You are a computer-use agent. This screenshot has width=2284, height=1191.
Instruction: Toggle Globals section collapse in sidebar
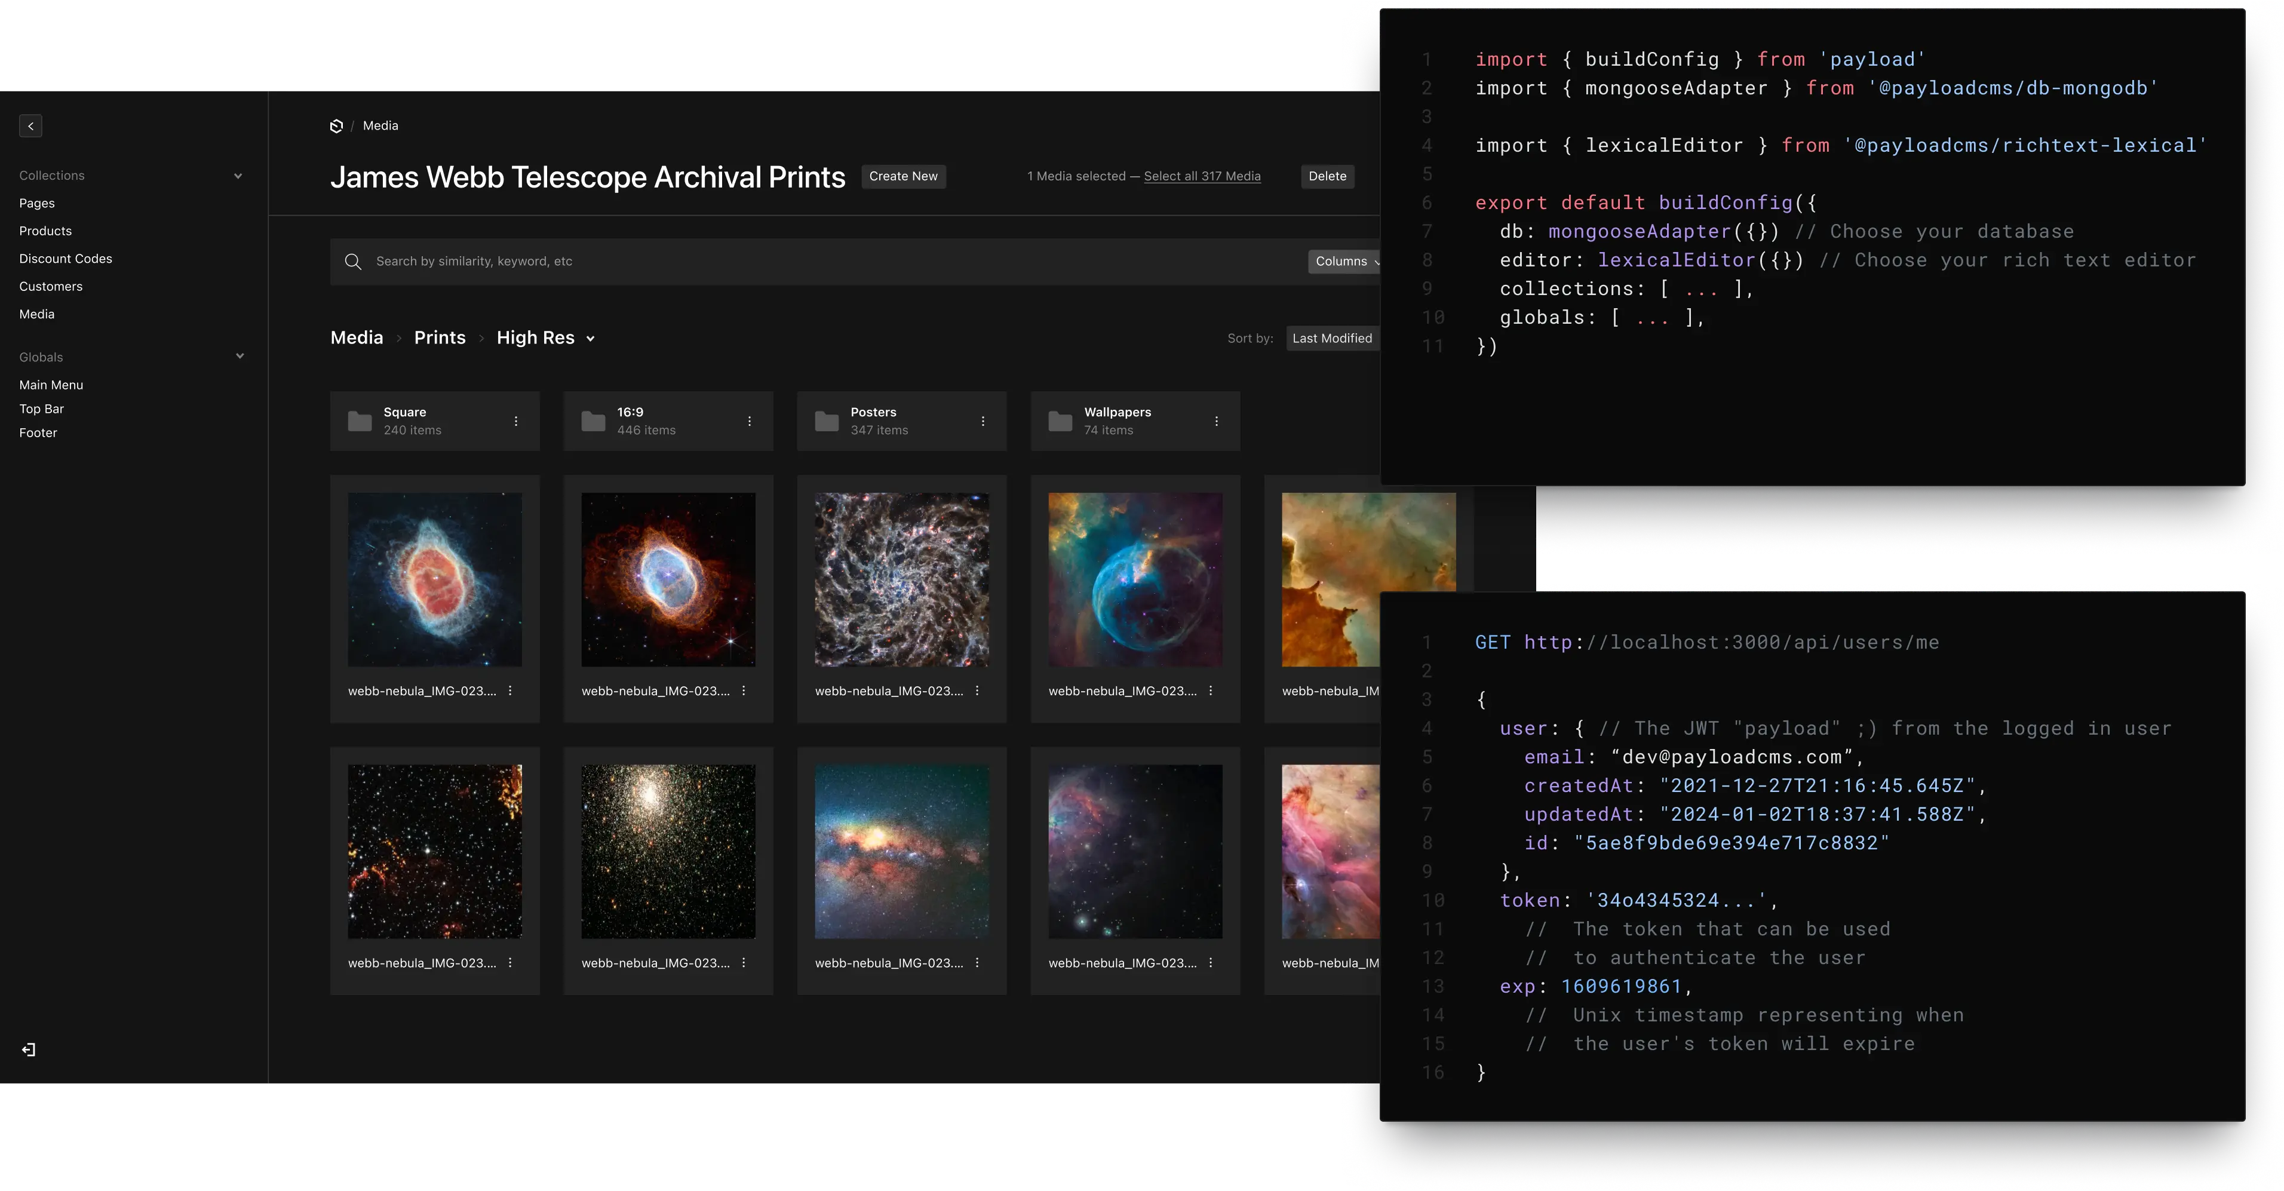pos(239,354)
